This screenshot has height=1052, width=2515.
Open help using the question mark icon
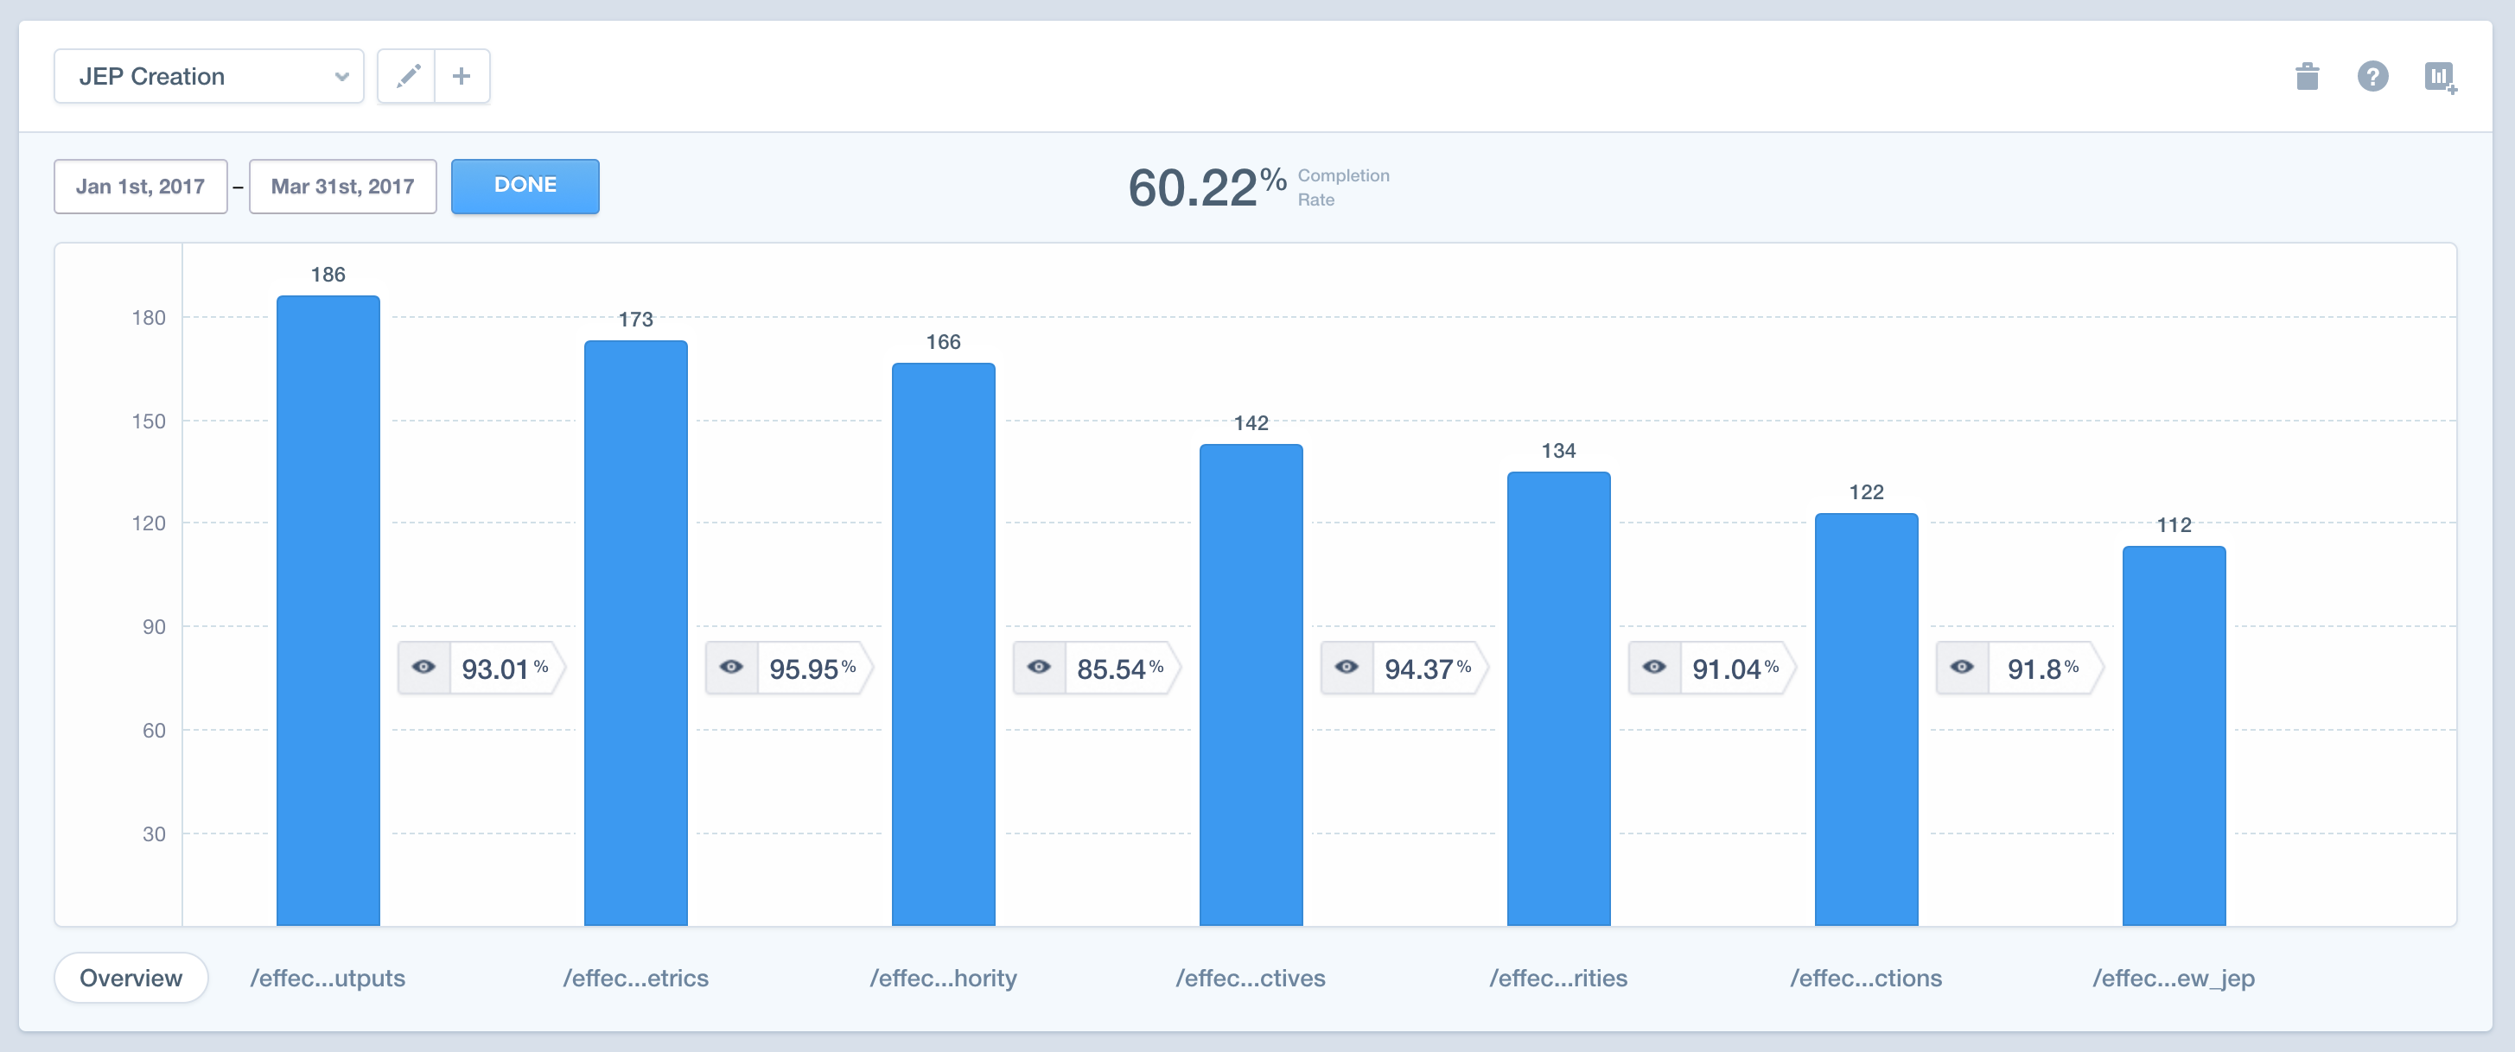tap(2372, 76)
